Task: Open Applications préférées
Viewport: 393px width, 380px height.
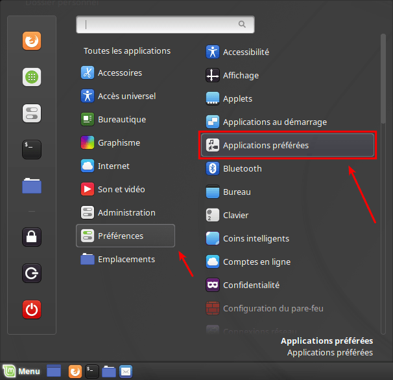Action: click(x=287, y=145)
